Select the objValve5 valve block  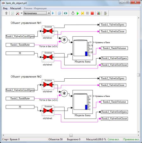coord(48,111)
